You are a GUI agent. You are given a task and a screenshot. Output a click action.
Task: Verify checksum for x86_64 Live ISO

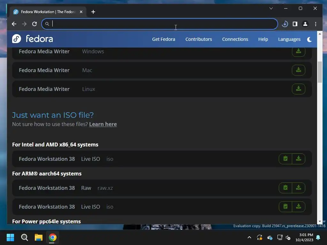(285, 159)
